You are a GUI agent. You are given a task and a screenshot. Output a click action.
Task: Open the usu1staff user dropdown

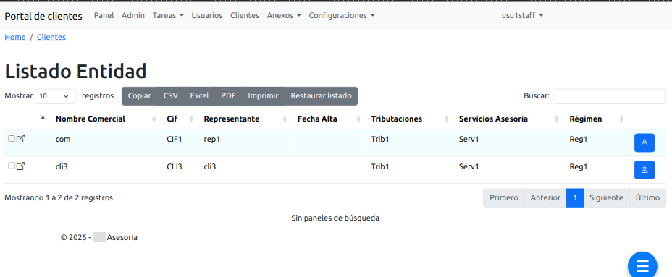pyautogui.click(x=522, y=15)
